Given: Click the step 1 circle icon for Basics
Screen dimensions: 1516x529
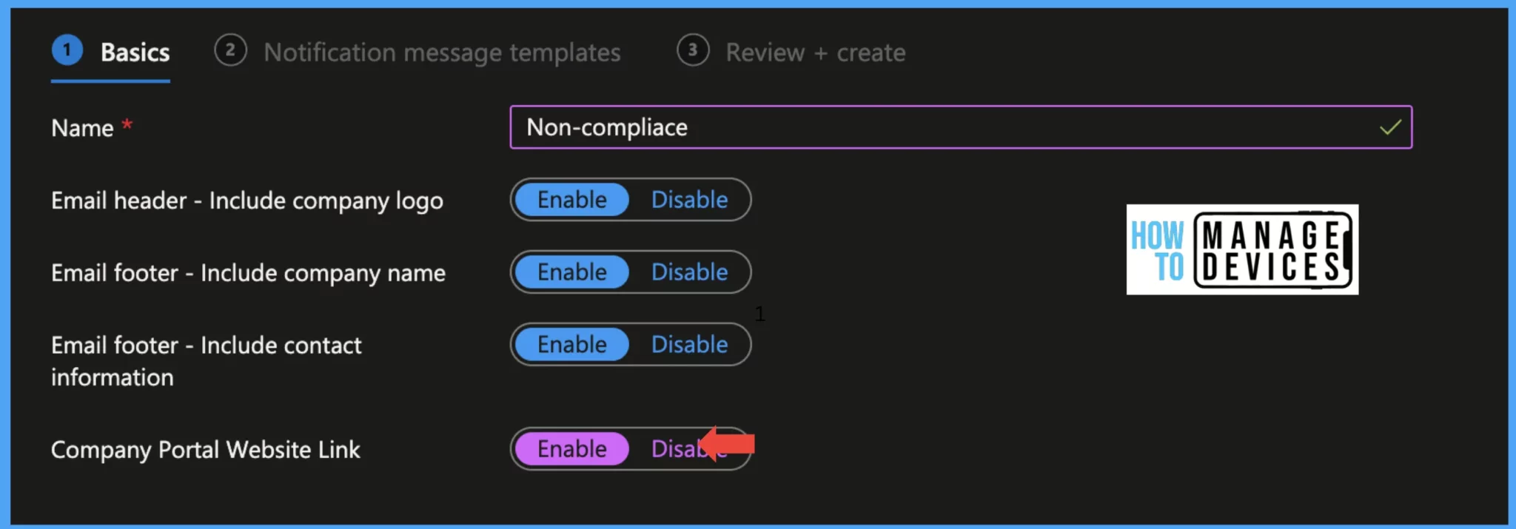Looking at the screenshot, I should point(67,50).
